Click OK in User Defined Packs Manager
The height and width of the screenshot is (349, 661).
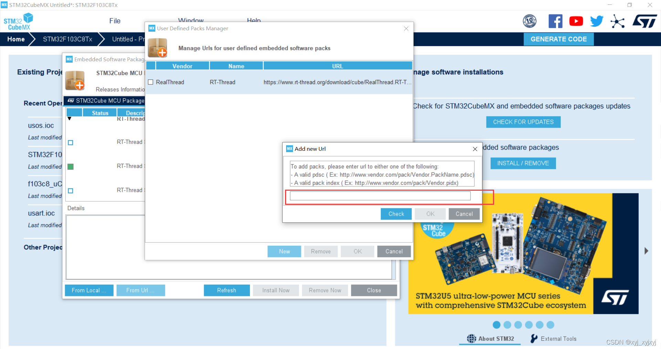(357, 251)
